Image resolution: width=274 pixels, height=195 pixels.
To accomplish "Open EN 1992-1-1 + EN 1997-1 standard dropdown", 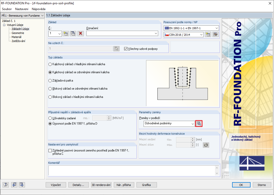I will click(191, 28).
